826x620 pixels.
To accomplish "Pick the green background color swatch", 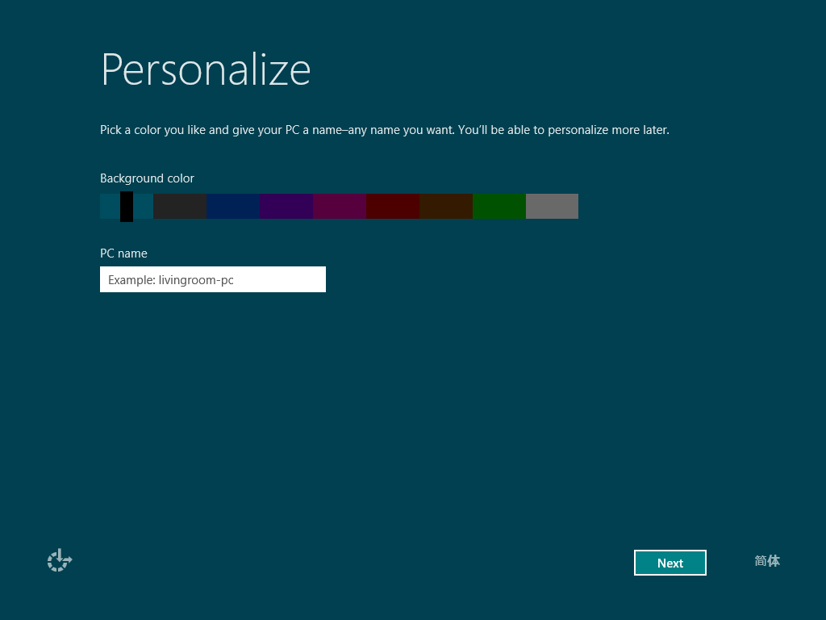I will click(499, 206).
